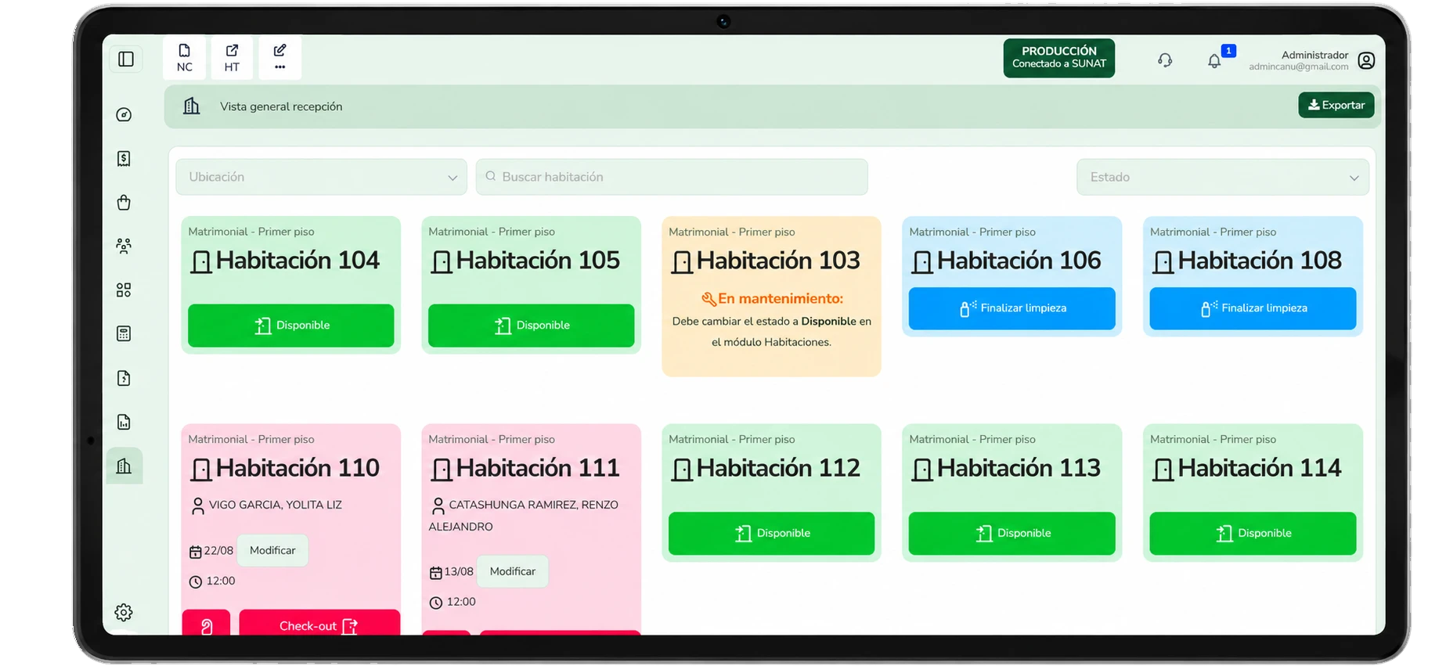1446x666 pixels.
Task: Click the Vista general recepción heading
Action: [281, 106]
